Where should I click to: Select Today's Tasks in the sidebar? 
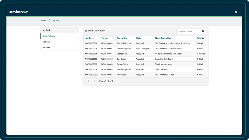[x=49, y=36]
